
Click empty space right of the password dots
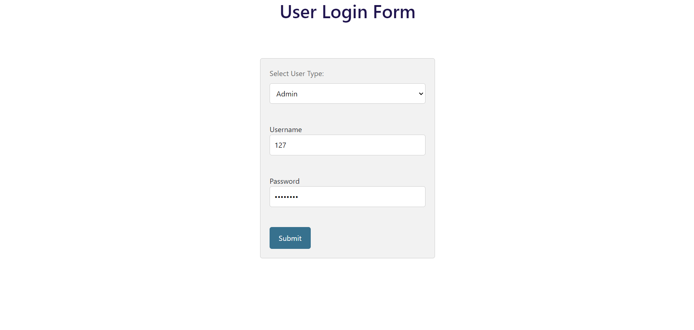(364, 197)
